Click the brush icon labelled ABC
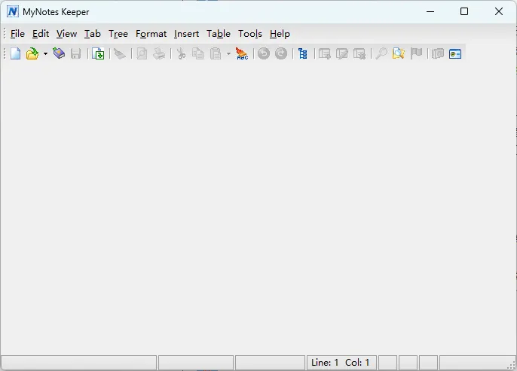The height and width of the screenshot is (371, 517). [x=242, y=53]
